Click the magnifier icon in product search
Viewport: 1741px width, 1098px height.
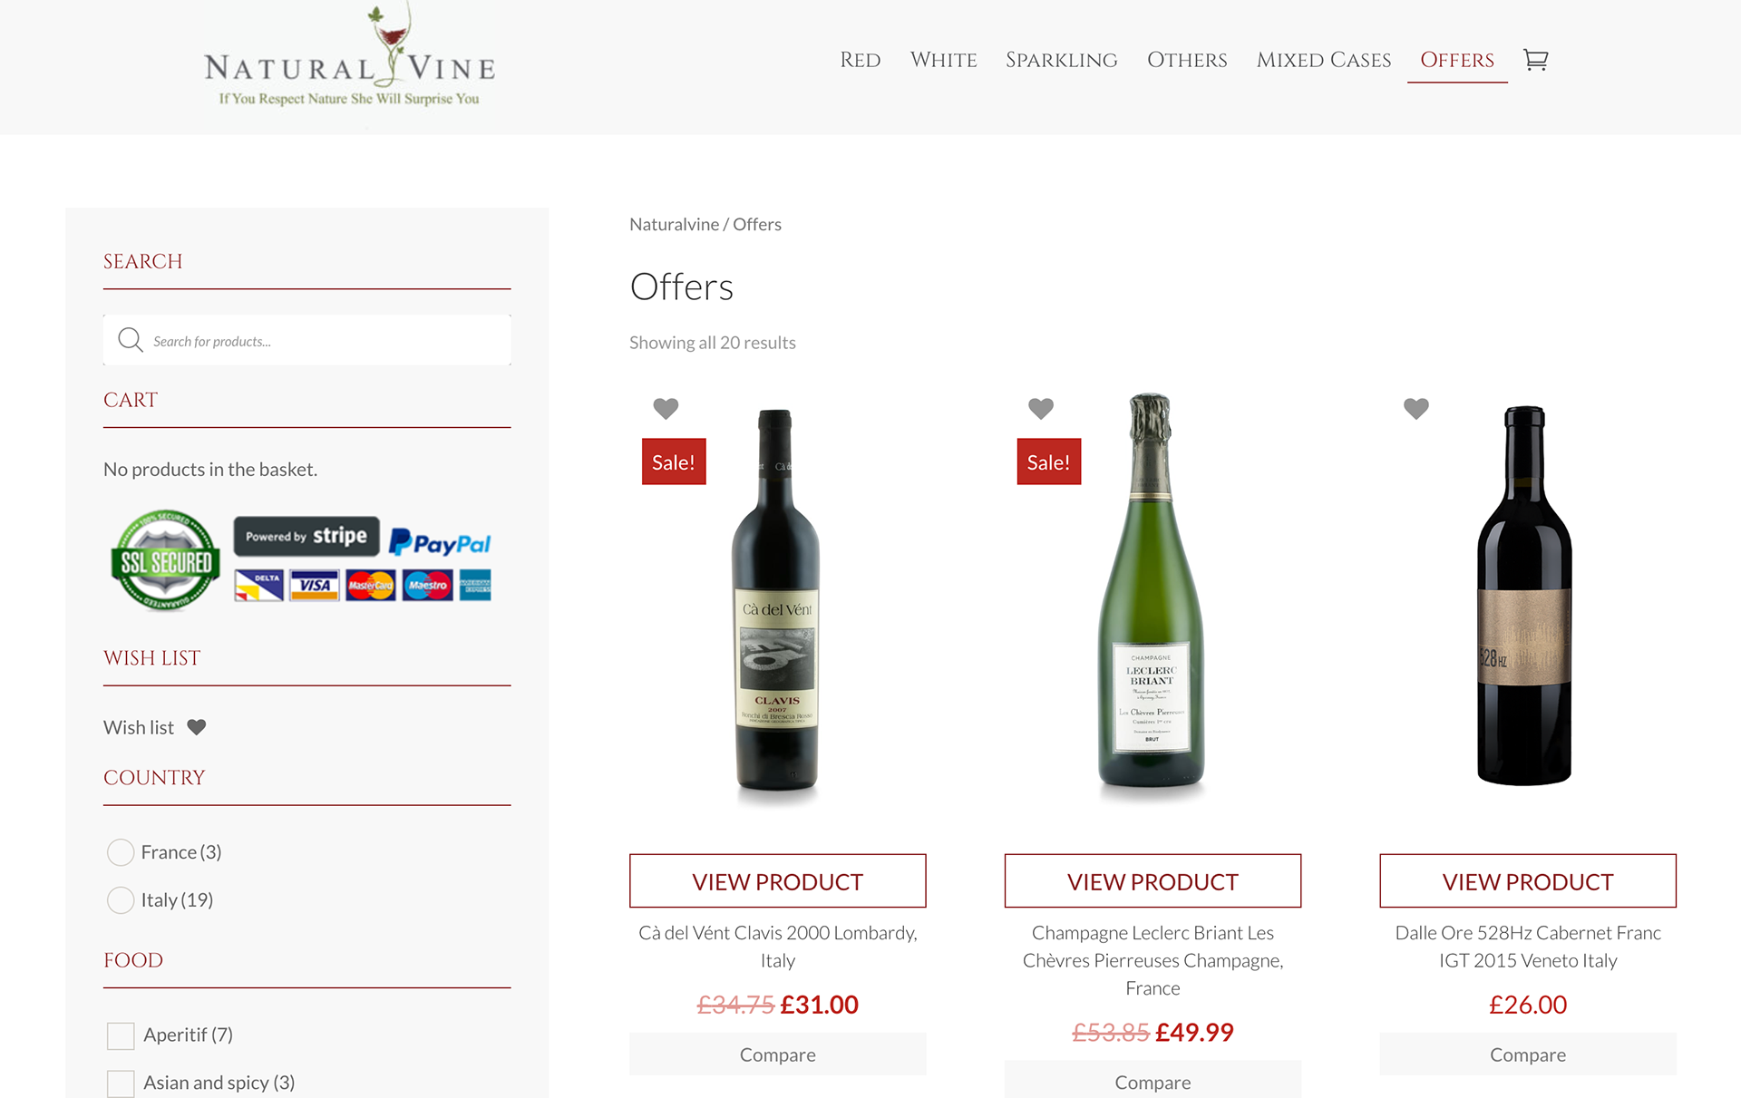click(131, 340)
